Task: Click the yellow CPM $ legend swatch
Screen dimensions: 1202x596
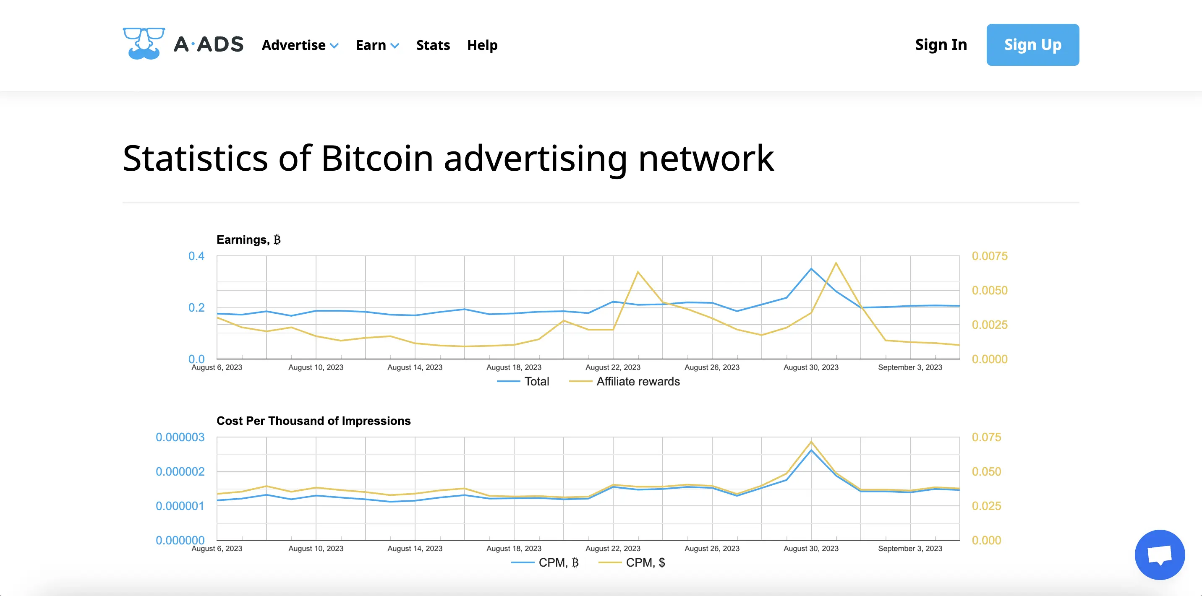Action: pos(610,562)
